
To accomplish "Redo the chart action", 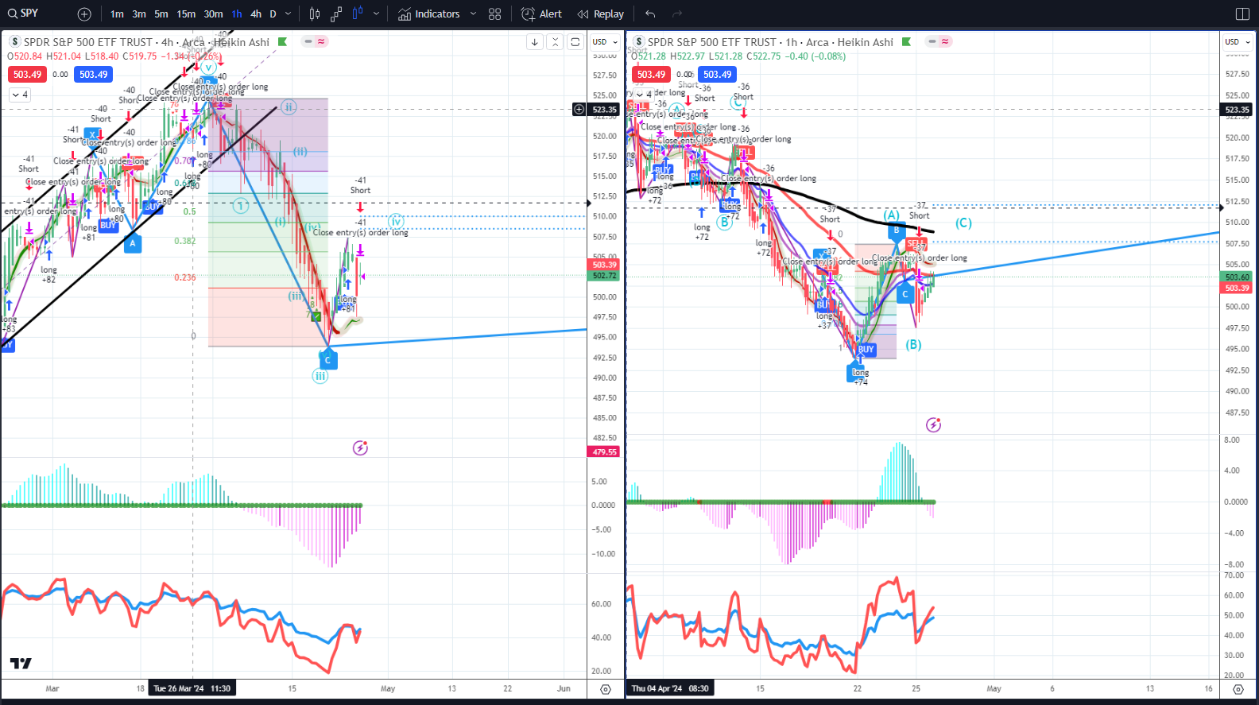I will click(677, 14).
